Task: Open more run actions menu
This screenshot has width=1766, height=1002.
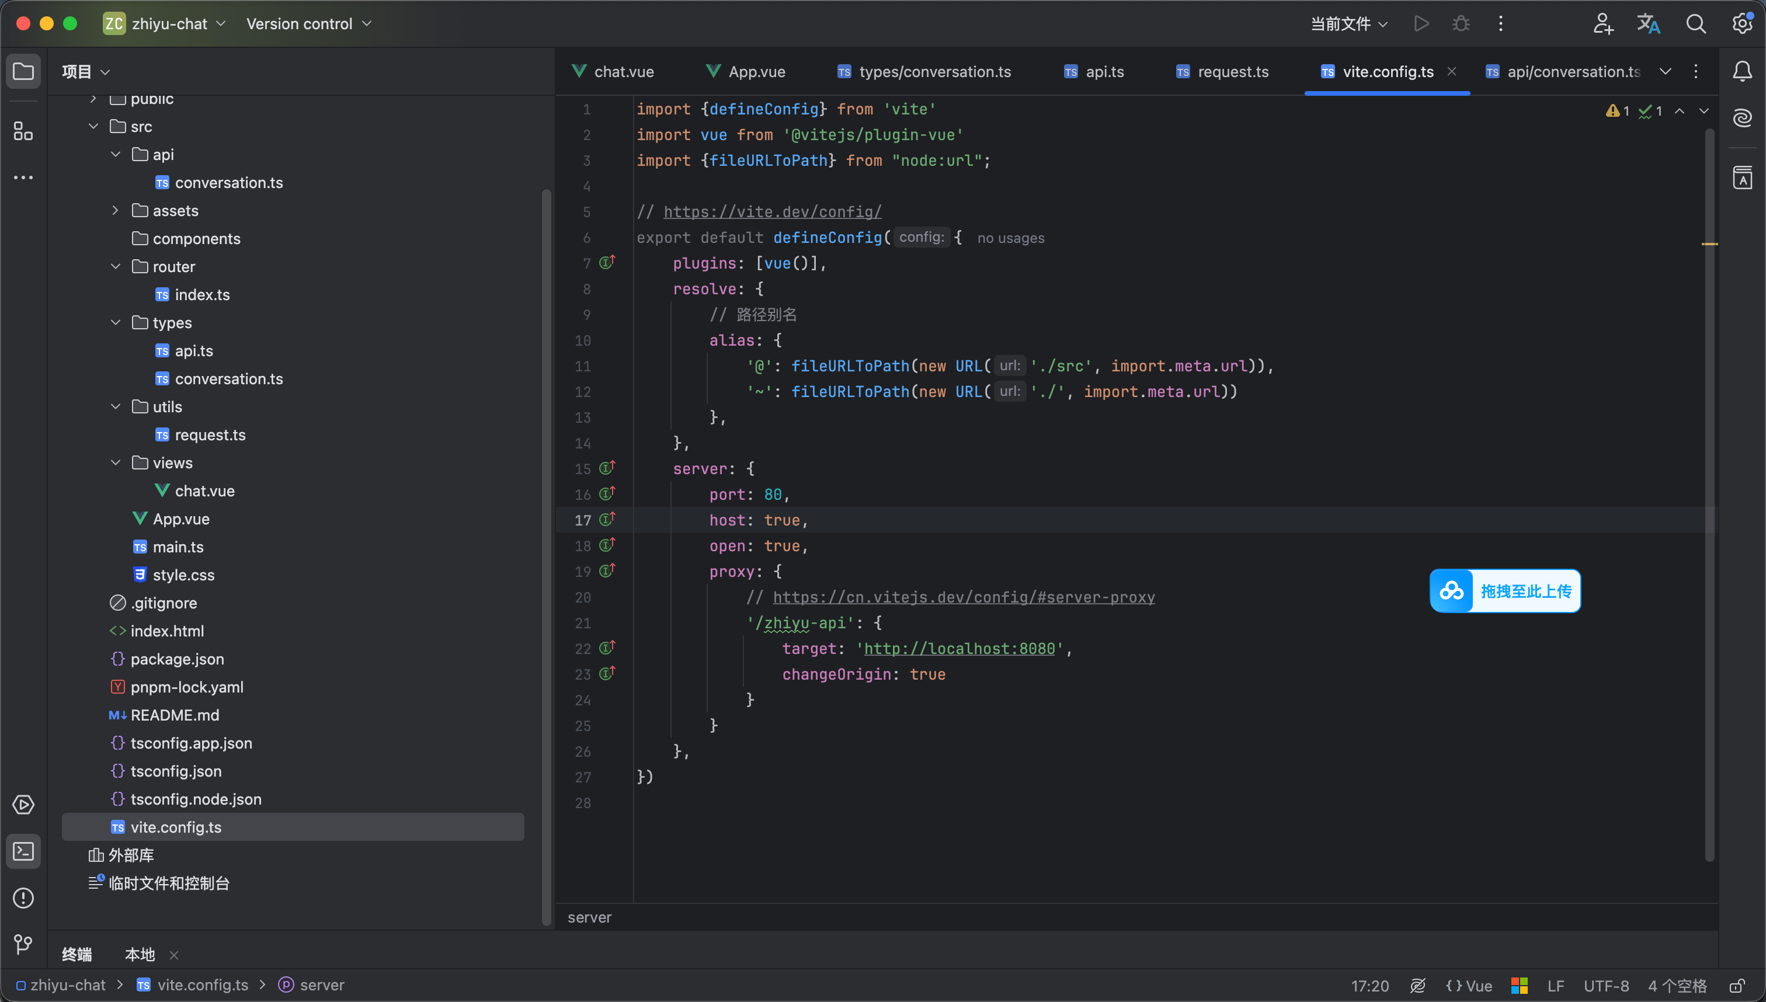Action: [1500, 24]
